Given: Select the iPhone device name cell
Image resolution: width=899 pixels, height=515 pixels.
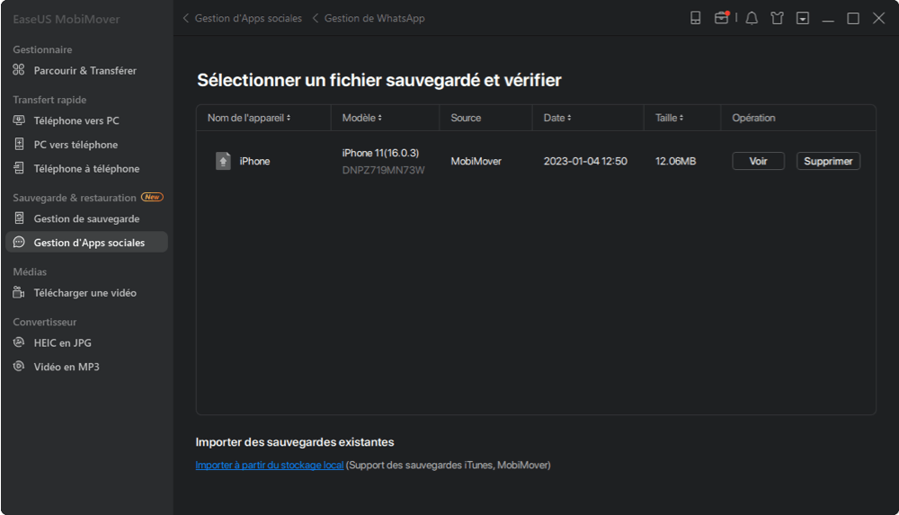Looking at the screenshot, I should click(x=254, y=161).
